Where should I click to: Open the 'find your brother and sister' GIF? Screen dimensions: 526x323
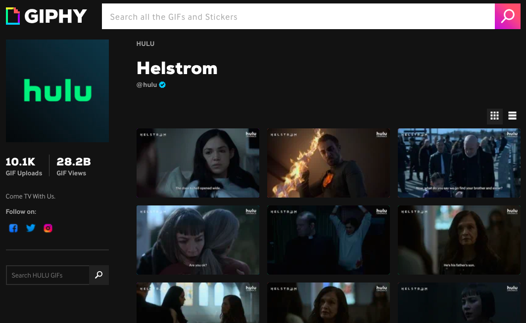point(459,163)
